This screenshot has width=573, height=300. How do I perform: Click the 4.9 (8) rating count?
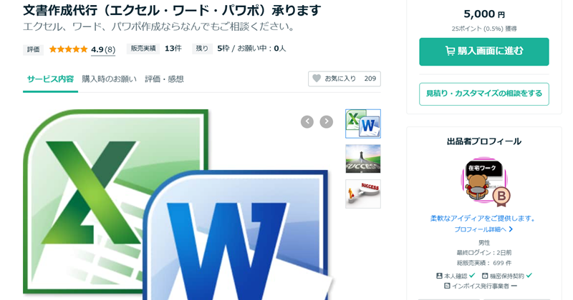click(x=103, y=49)
